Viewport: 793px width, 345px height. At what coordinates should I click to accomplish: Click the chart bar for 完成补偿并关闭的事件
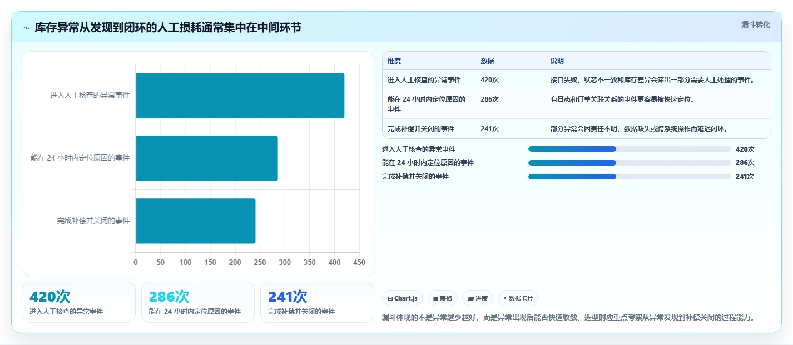coord(195,221)
